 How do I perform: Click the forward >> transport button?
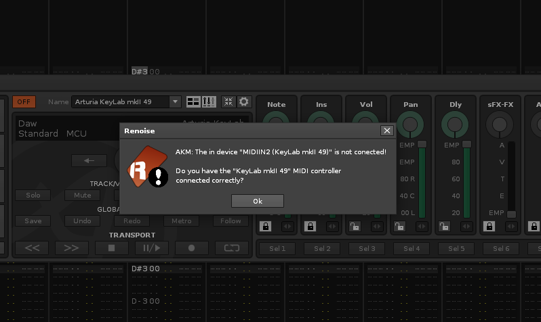pos(71,248)
